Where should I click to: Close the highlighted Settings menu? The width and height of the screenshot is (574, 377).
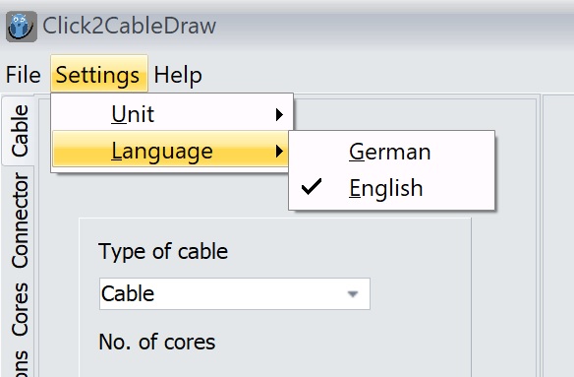point(99,74)
